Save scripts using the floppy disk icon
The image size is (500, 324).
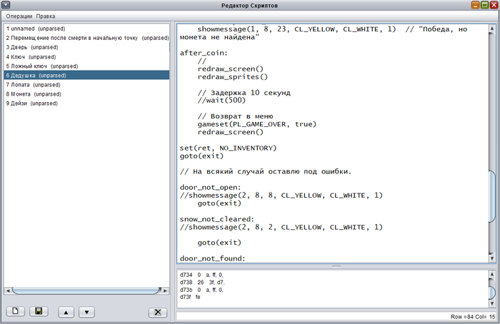pyautogui.click(x=39, y=311)
